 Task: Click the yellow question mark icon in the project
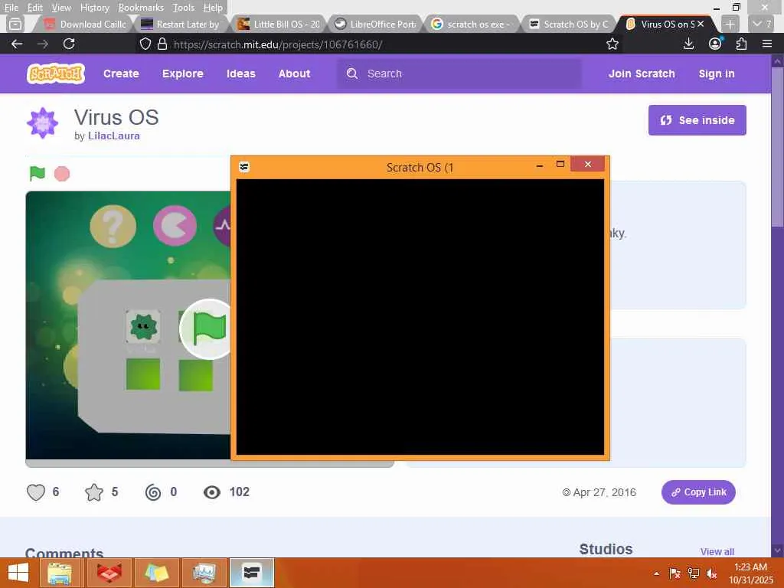click(113, 227)
